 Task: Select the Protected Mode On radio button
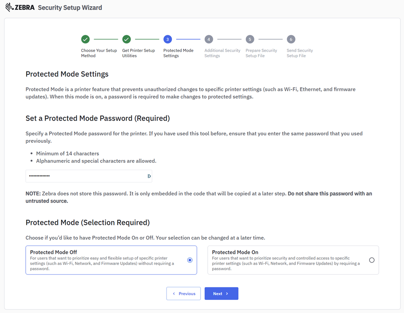coord(372,260)
